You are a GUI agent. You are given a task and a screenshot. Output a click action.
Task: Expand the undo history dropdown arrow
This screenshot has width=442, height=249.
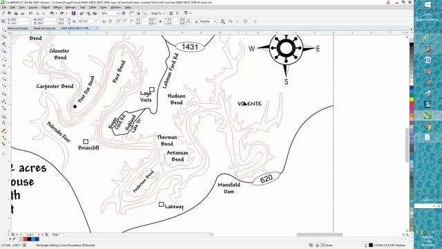56,13
